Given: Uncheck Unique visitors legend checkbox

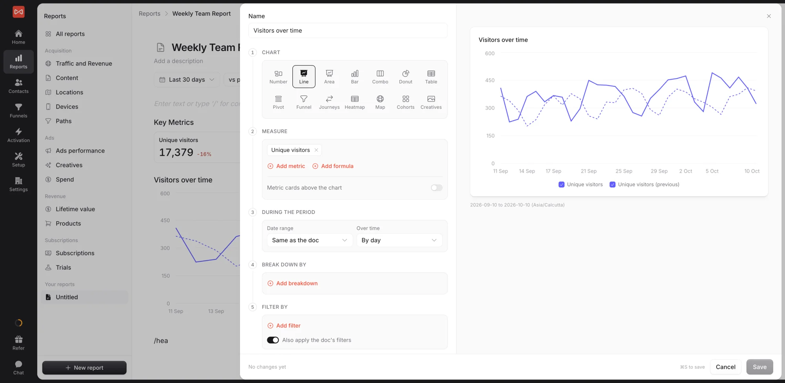Looking at the screenshot, I should [x=561, y=184].
